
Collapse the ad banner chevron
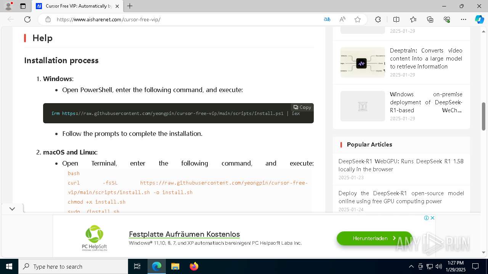click(x=12, y=209)
